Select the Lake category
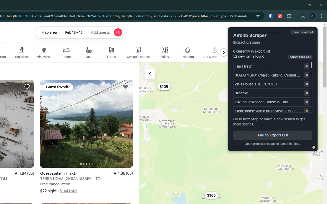This screenshot has height=204, width=327. (89, 53)
